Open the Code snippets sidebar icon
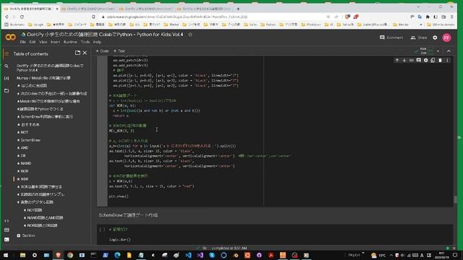The height and width of the screenshot is (260, 463). pos(7,221)
